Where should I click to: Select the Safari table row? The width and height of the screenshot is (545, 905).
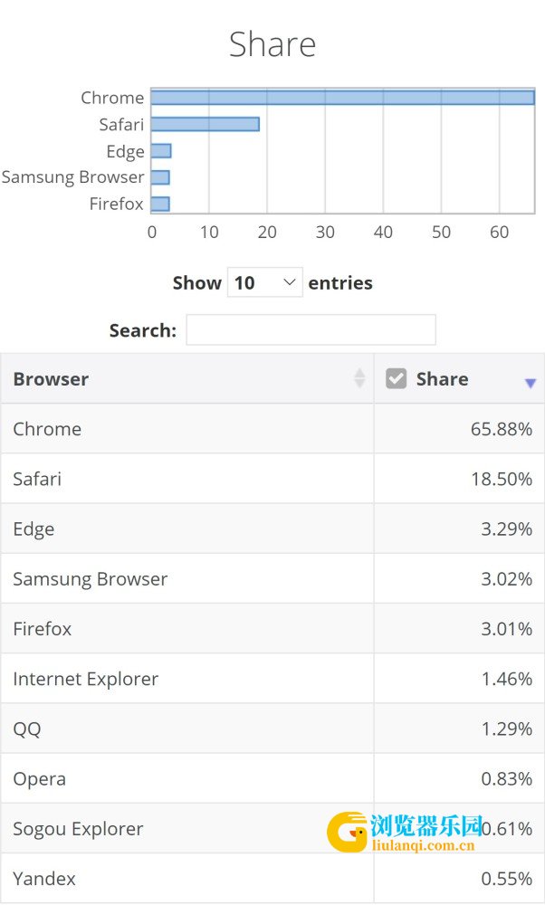click(272, 479)
